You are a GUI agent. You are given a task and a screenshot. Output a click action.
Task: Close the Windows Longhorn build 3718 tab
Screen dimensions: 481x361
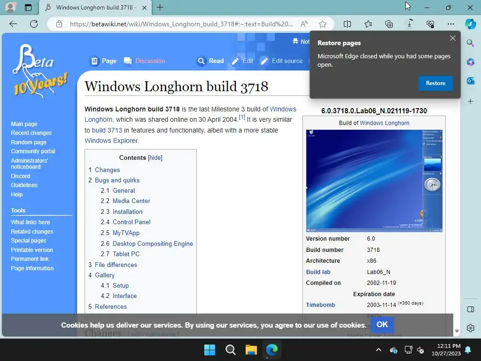coord(145,8)
